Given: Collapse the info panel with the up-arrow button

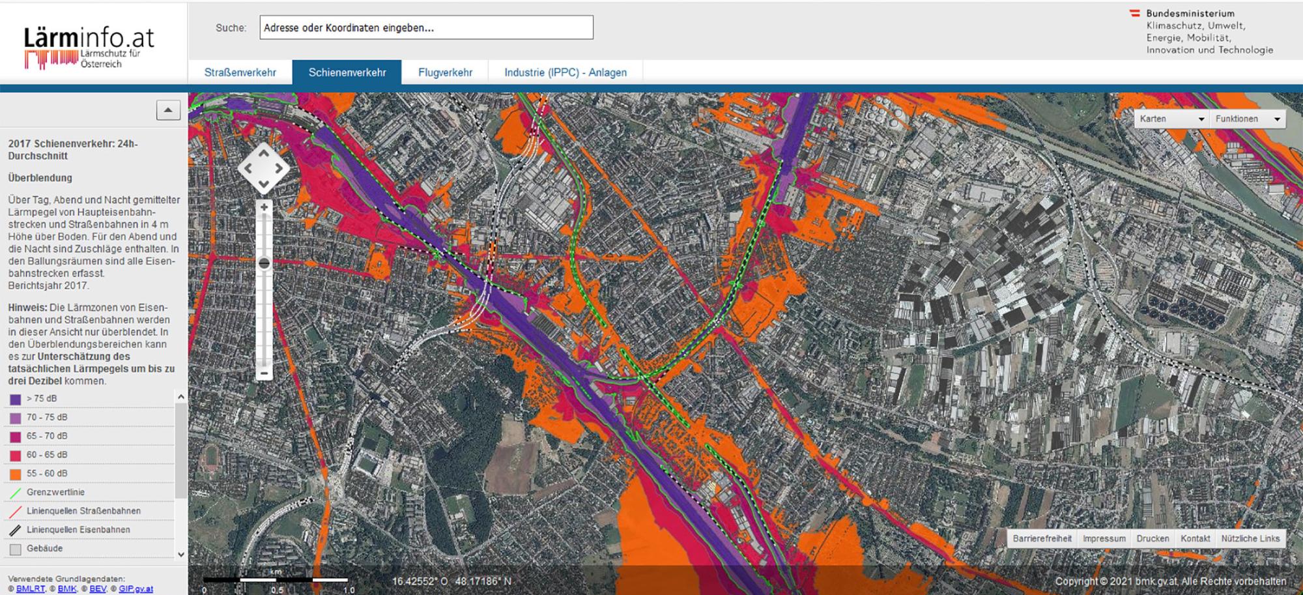Looking at the screenshot, I should (168, 110).
